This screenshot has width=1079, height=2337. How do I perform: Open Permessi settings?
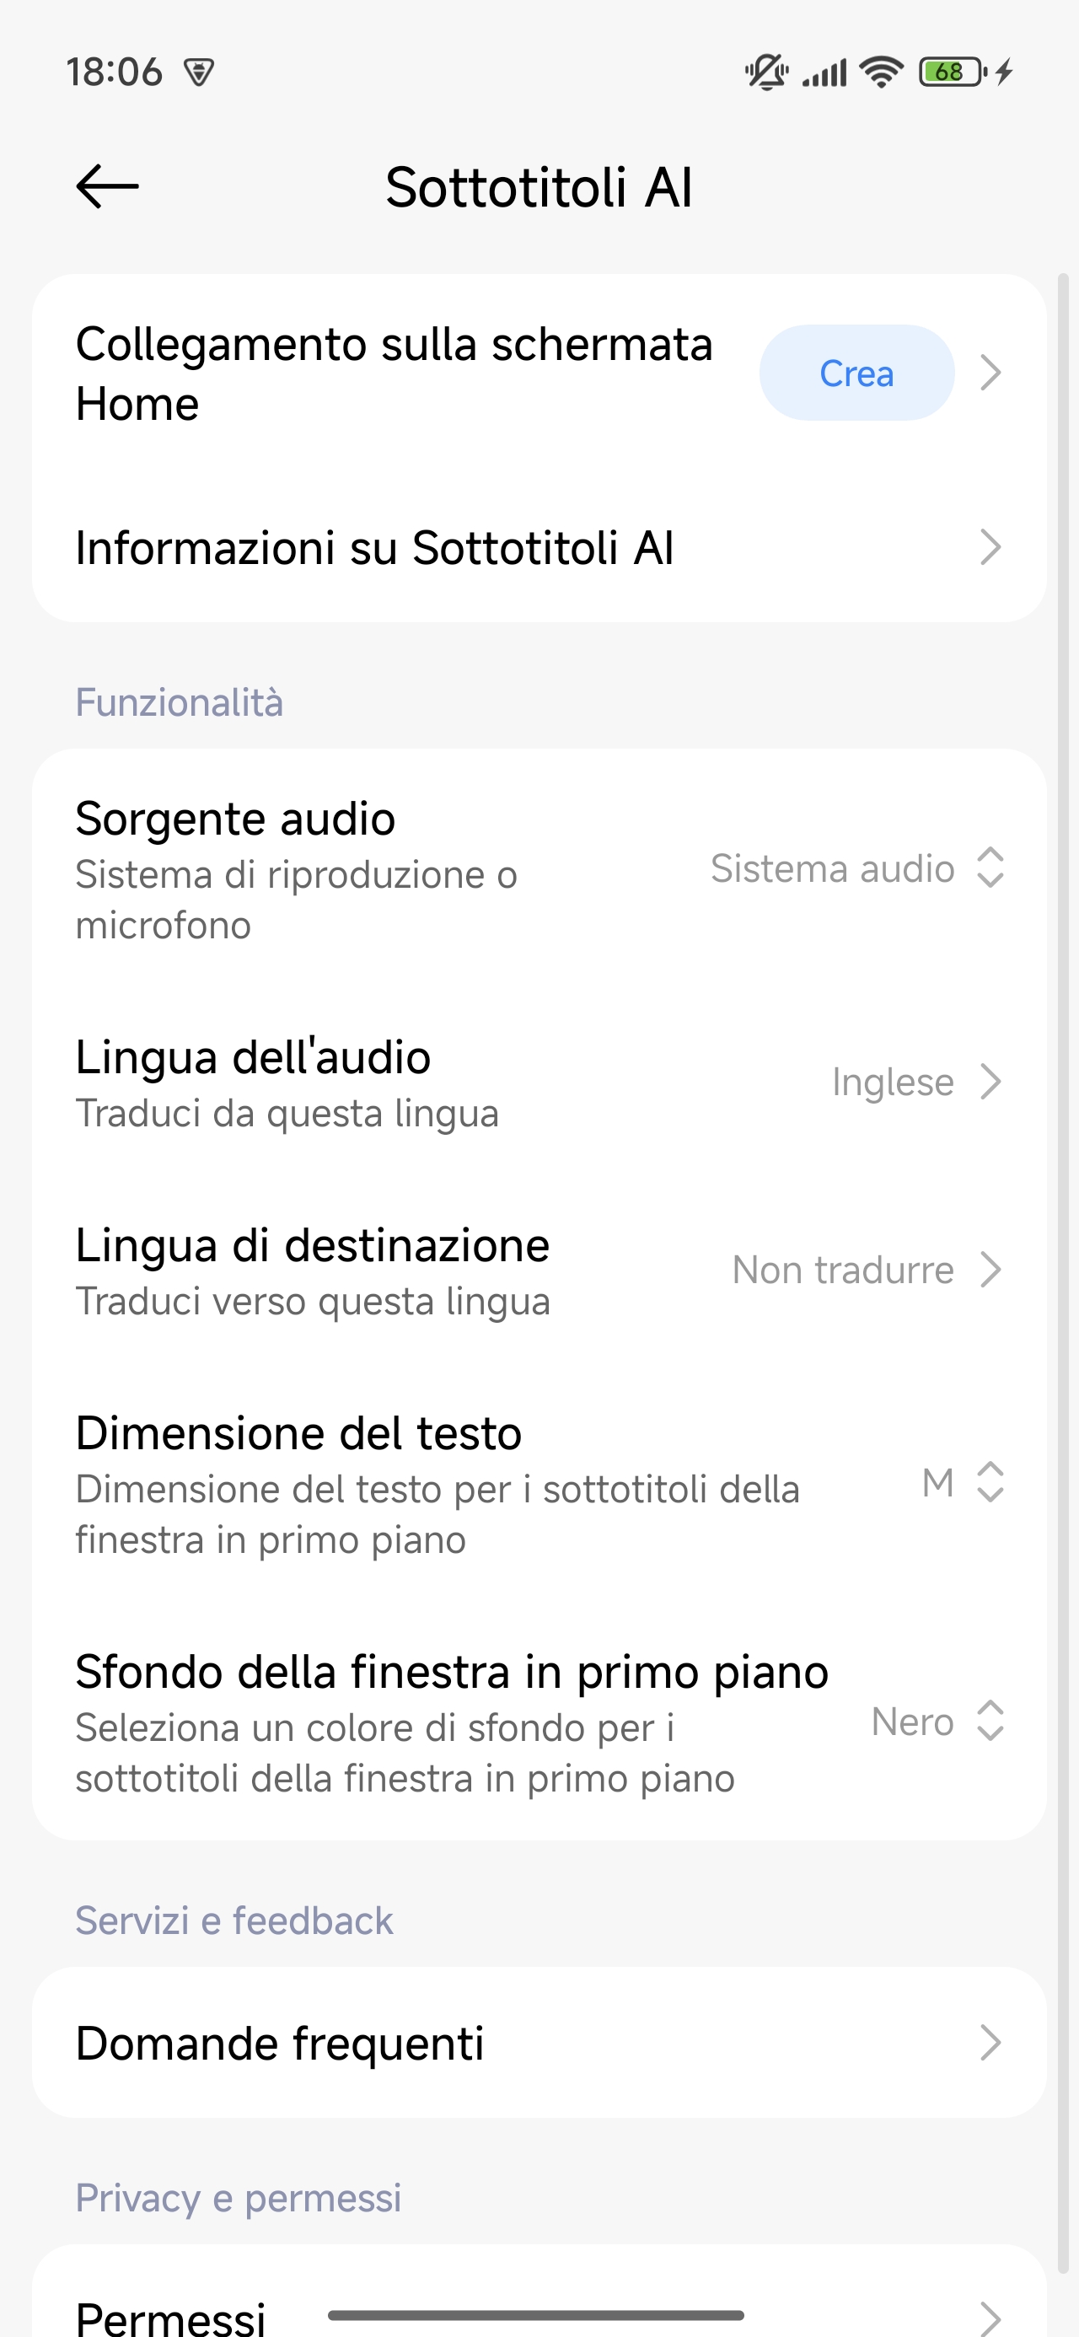pos(170,2316)
